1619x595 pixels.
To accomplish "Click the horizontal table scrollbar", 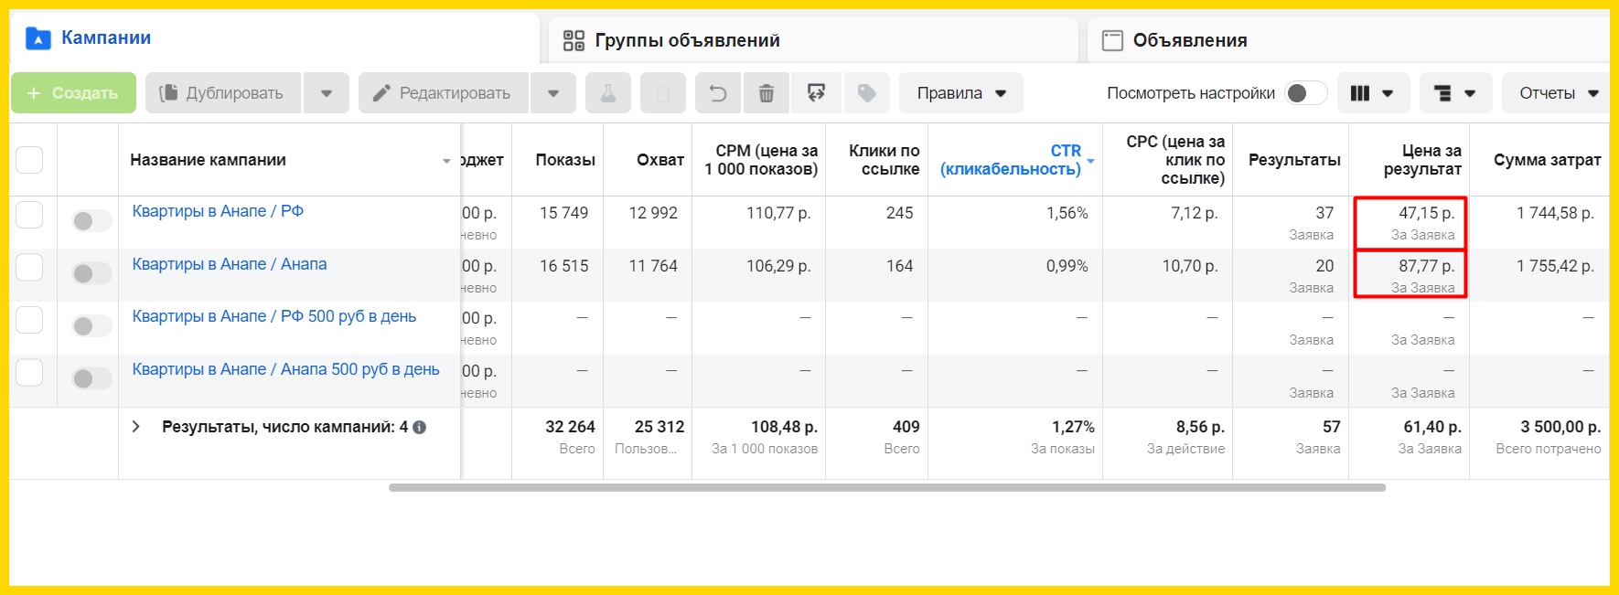I will [x=887, y=487].
